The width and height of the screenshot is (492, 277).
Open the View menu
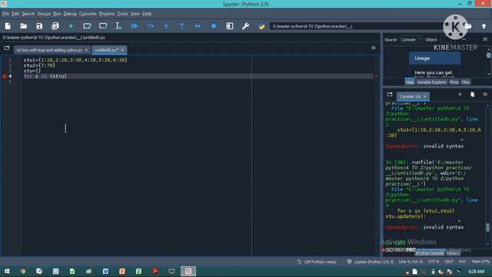tap(135, 14)
